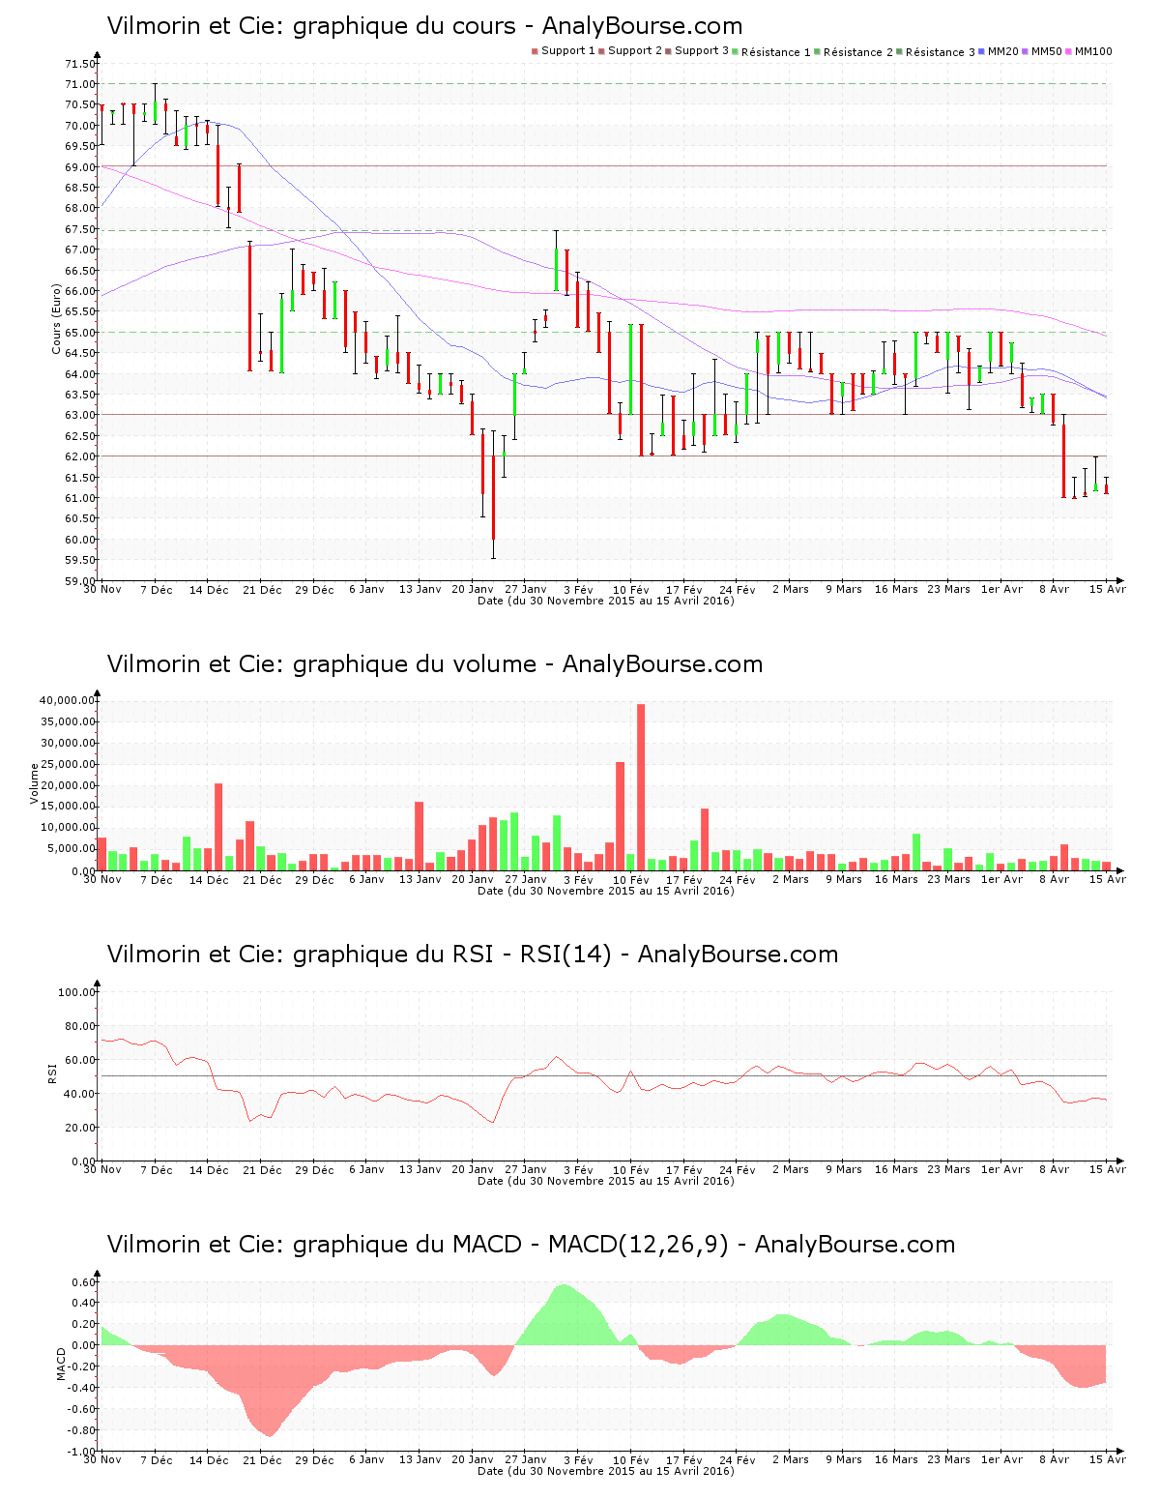Click the MM100 pink legend swatch
1160x1499 pixels.
[1069, 51]
